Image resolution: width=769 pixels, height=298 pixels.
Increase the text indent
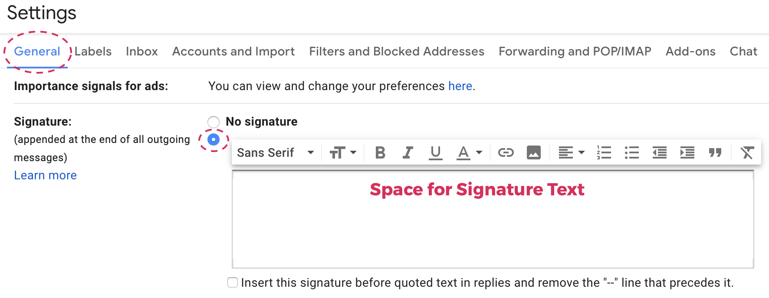[x=687, y=152]
